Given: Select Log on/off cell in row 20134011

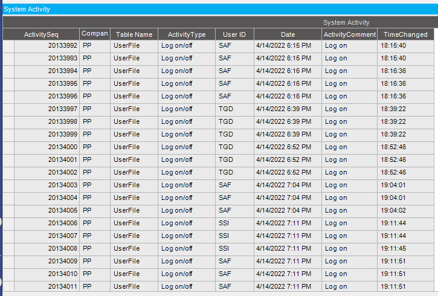Looking at the screenshot, I should click(x=187, y=287).
